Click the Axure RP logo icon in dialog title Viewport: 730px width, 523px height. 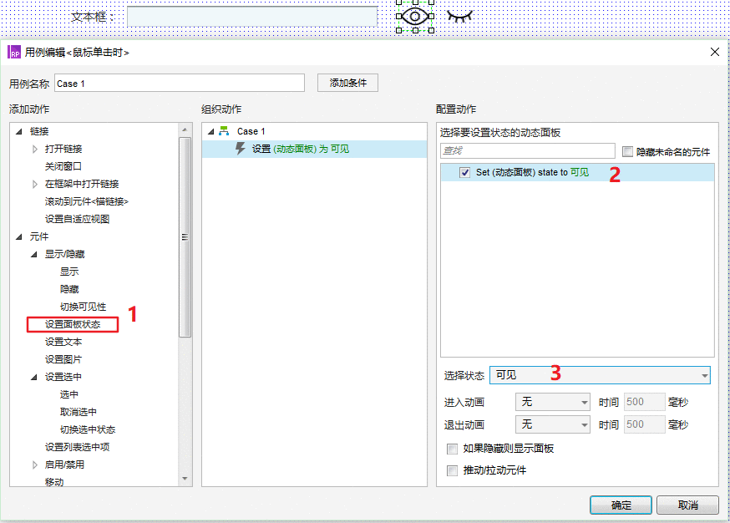pyautogui.click(x=14, y=52)
